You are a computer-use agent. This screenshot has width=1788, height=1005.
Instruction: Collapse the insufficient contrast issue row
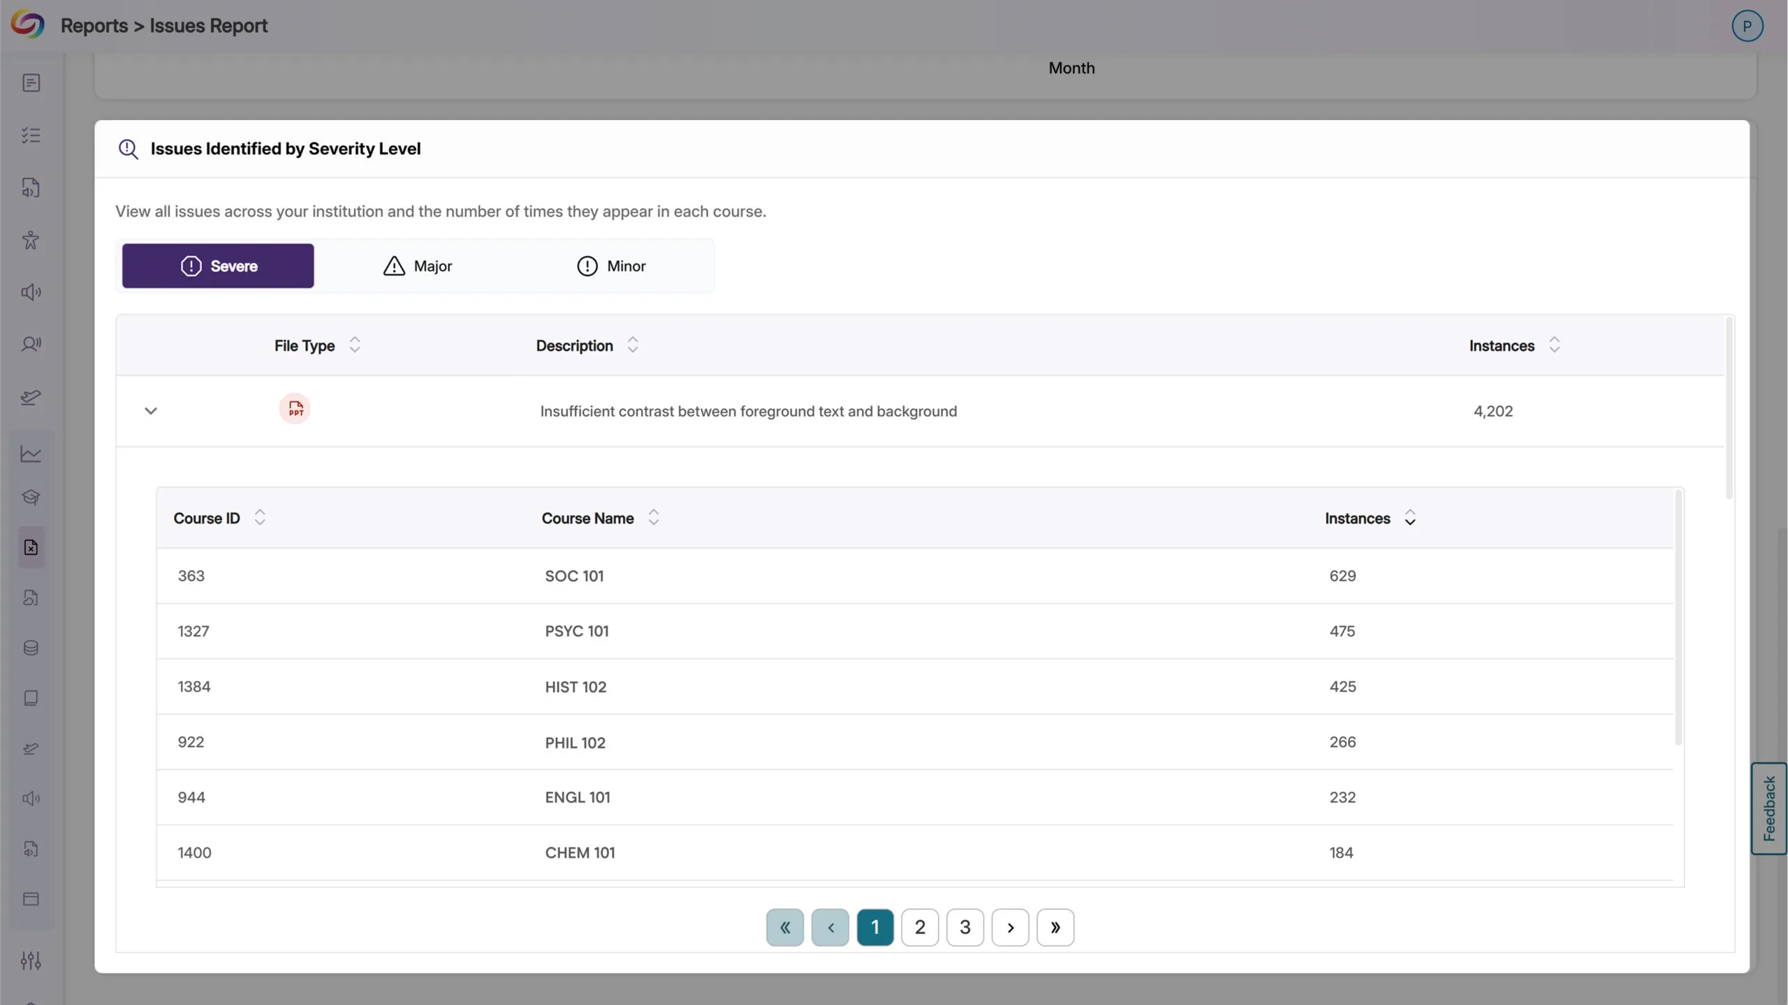tap(151, 411)
